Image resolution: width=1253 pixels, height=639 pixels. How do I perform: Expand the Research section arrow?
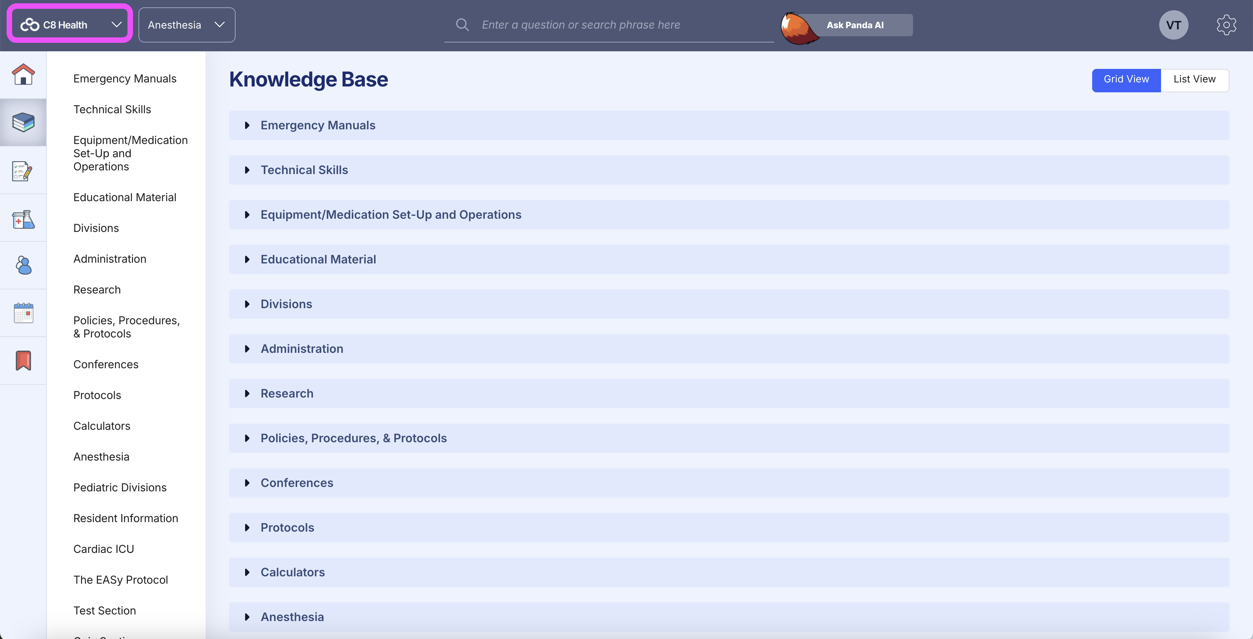coord(247,394)
